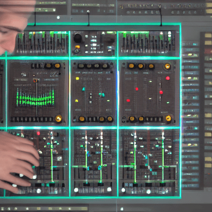Viewport: 212px width, 212px height.
Task: Select the orange fader cap above the spectrum display
Action: tap(35, 80)
